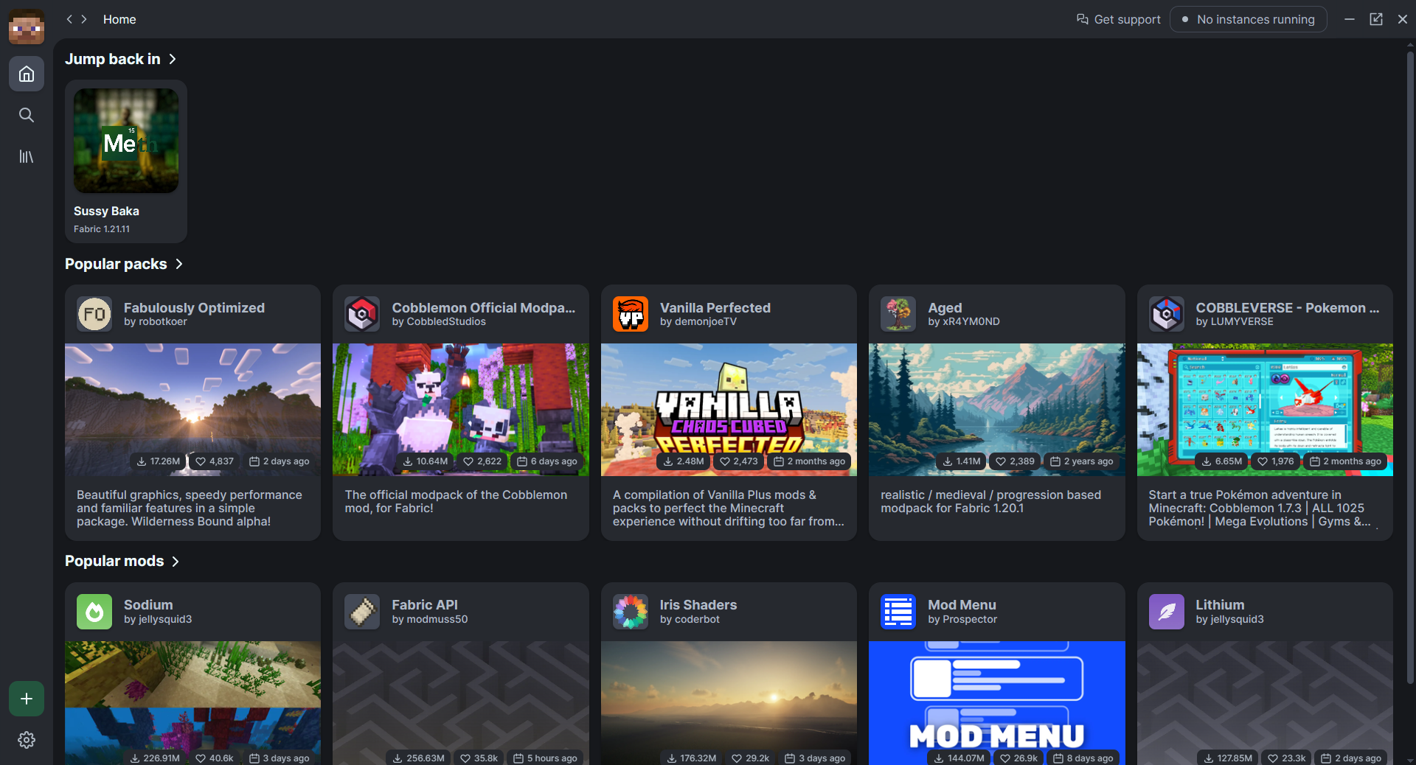The width and height of the screenshot is (1416, 765).
Task: Click the 1,976 followers badge
Action: tap(1275, 461)
